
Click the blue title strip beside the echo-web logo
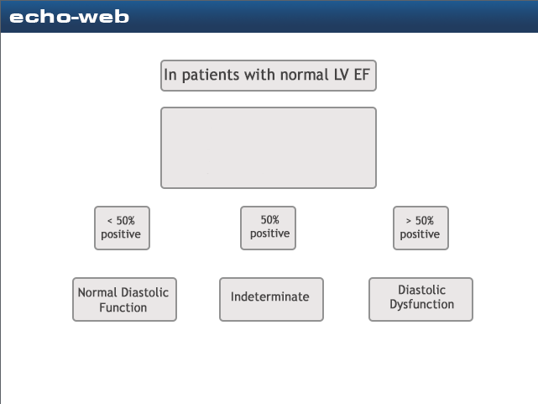tap(336, 16)
